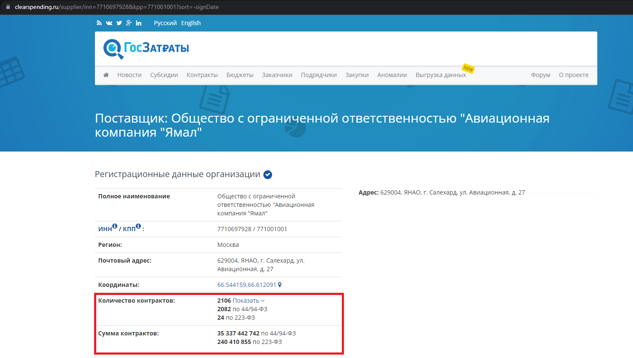Open the VK social icon
The width and height of the screenshot is (633, 358).
click(109, 23)
